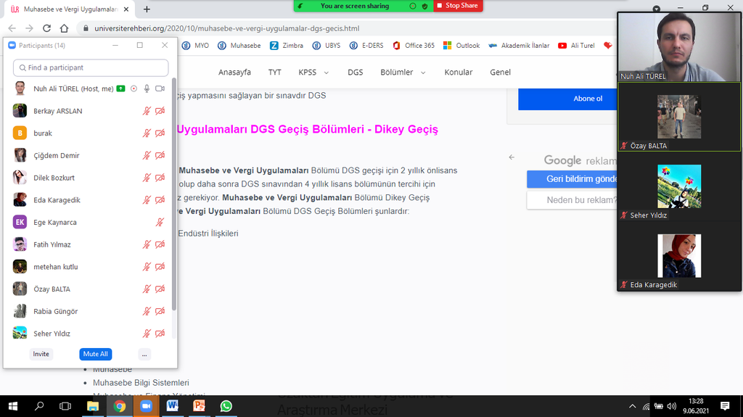The height and width of the screenshot is (417, 743).
Task: Reload the page with the browser refresh icon
Action: tap(46, 28)
